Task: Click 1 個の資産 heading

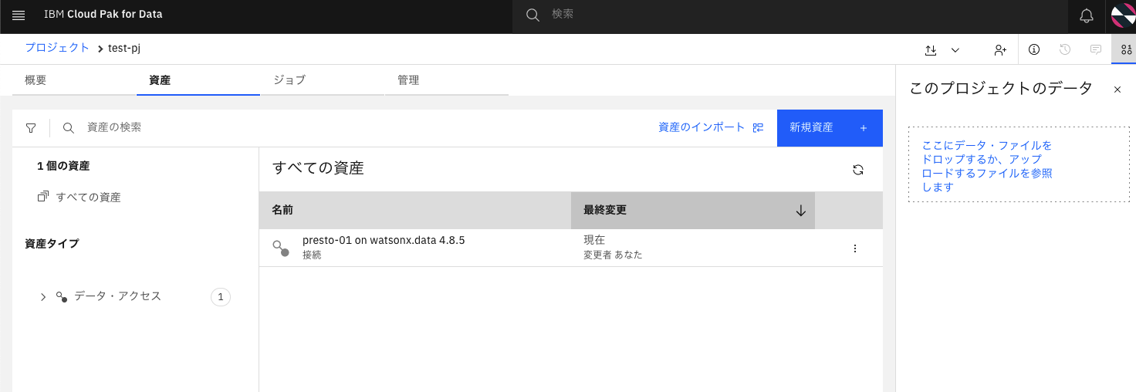Action: click(x=63, y=166)
